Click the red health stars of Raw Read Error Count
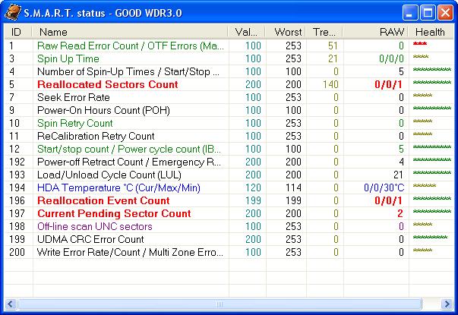 (x=420, y=44)
